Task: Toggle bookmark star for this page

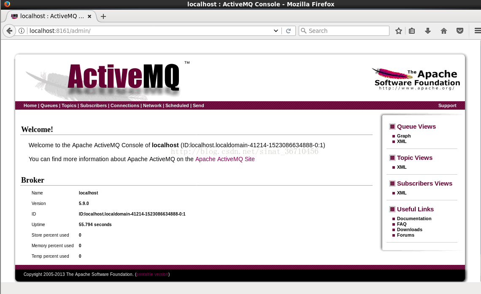Action: pyautogui.click(x=398, y=30)
